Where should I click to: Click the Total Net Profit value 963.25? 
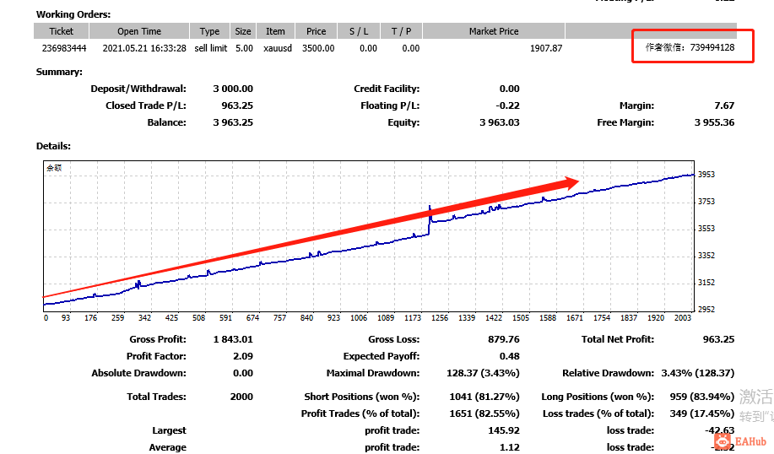pos(719,339)
